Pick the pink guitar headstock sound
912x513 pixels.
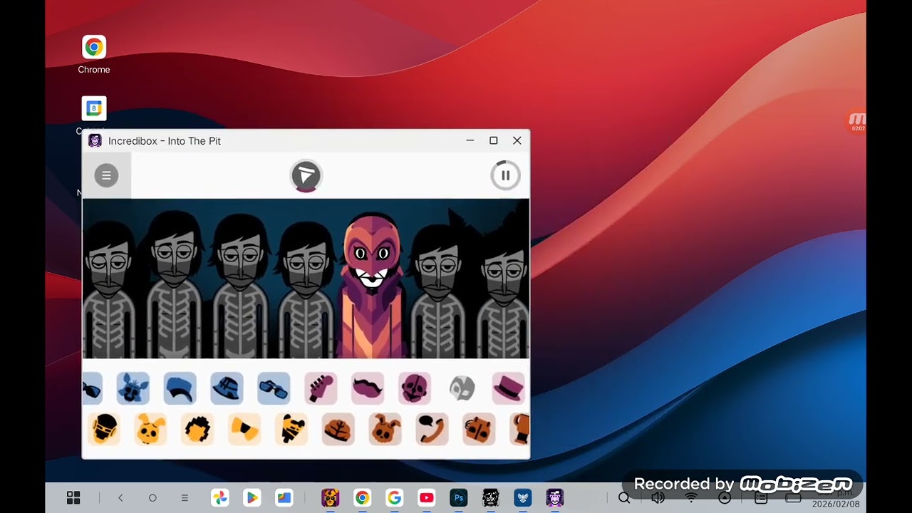click(321, 388)
